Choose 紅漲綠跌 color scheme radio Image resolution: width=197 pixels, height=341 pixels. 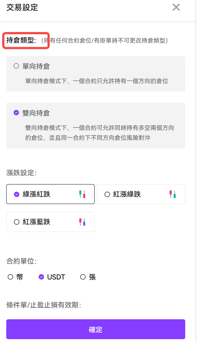107,194
